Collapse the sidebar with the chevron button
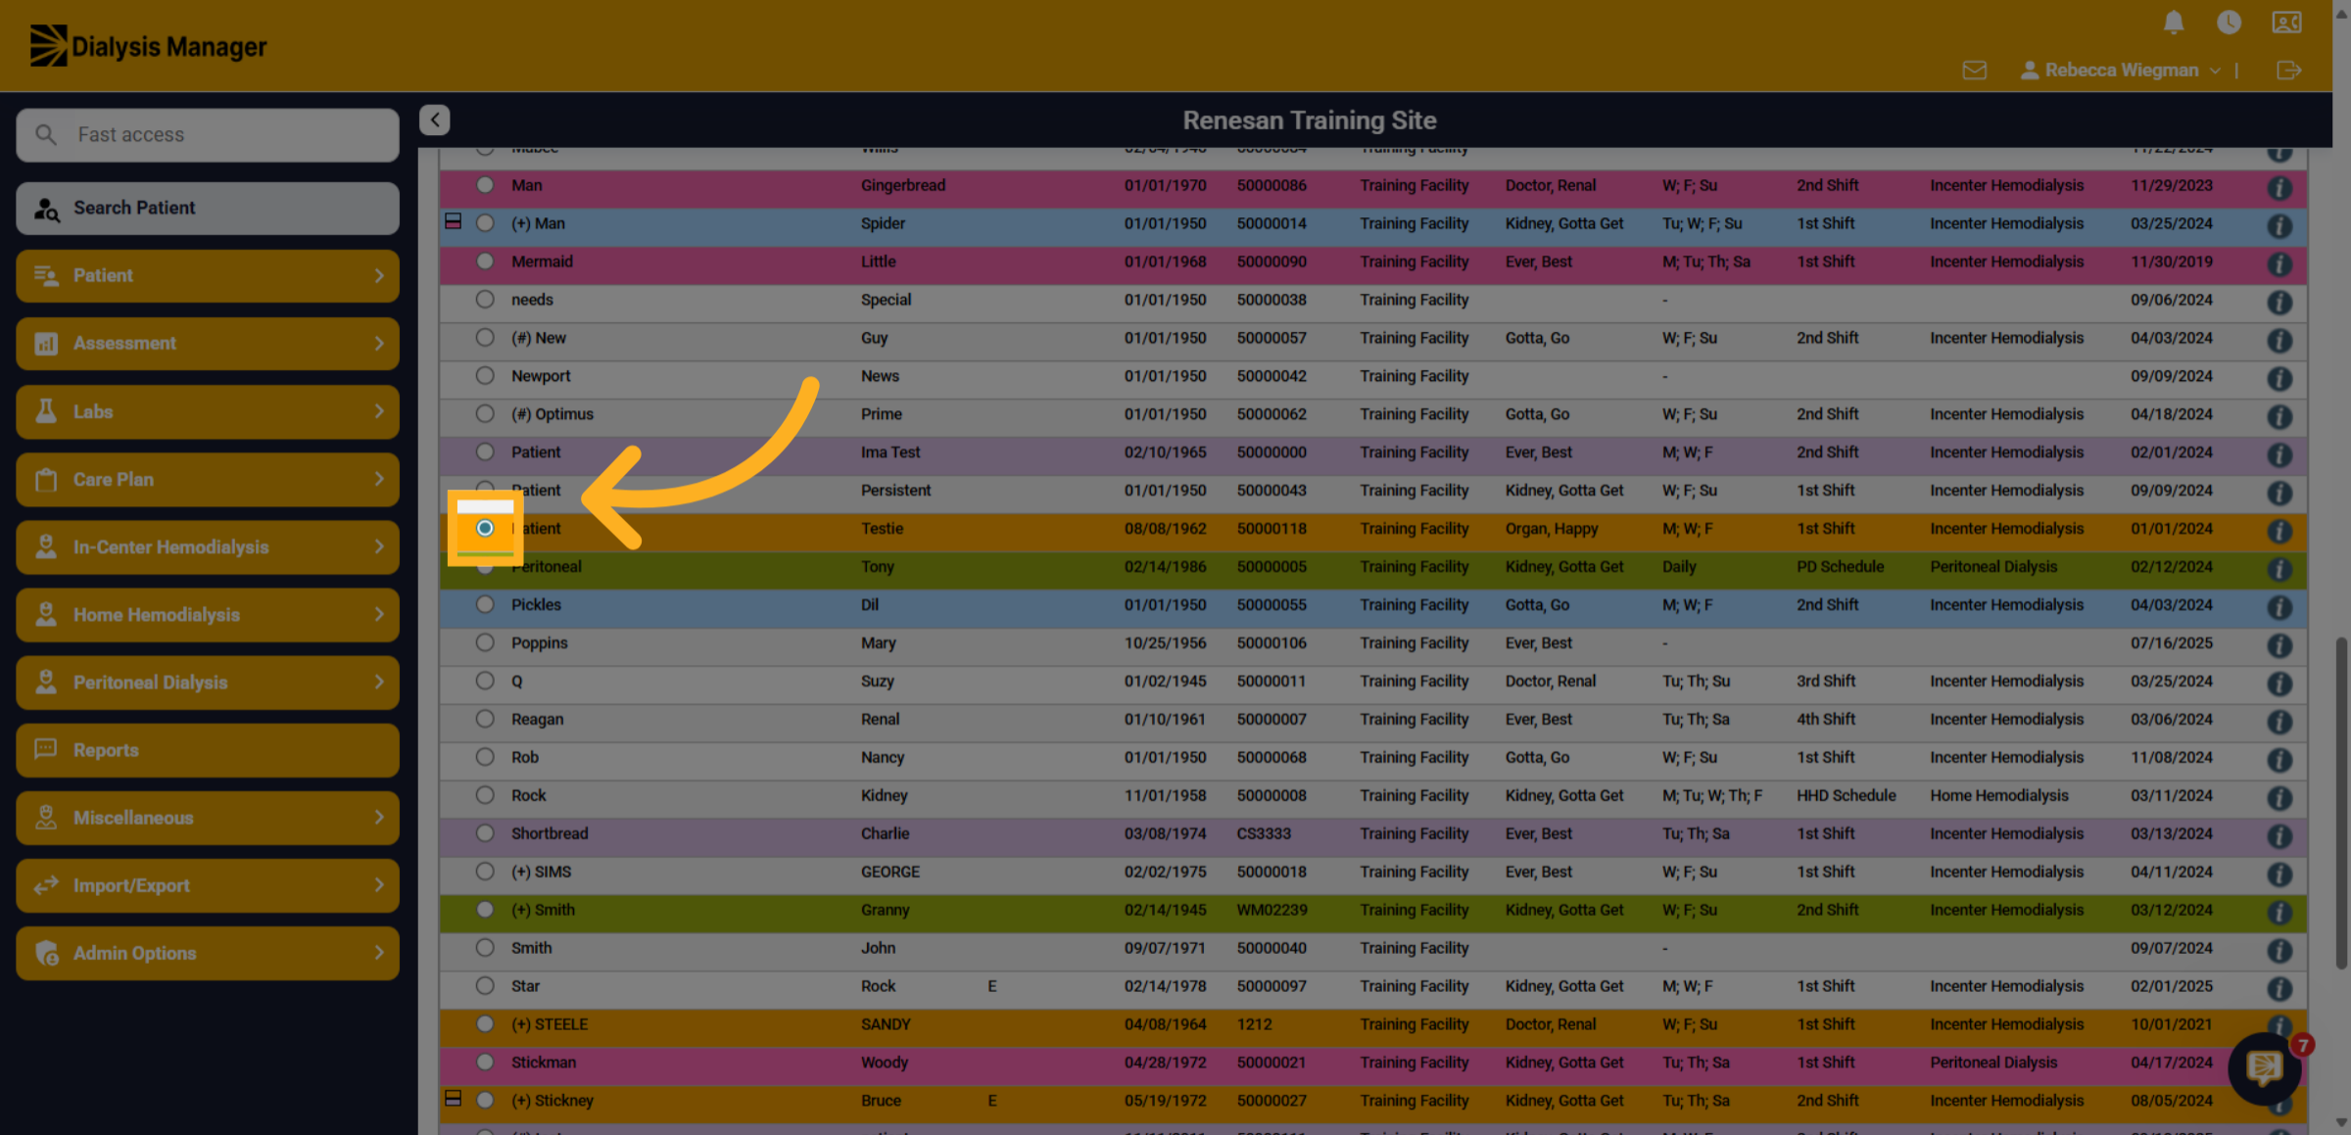 click(x=435, y=119)
